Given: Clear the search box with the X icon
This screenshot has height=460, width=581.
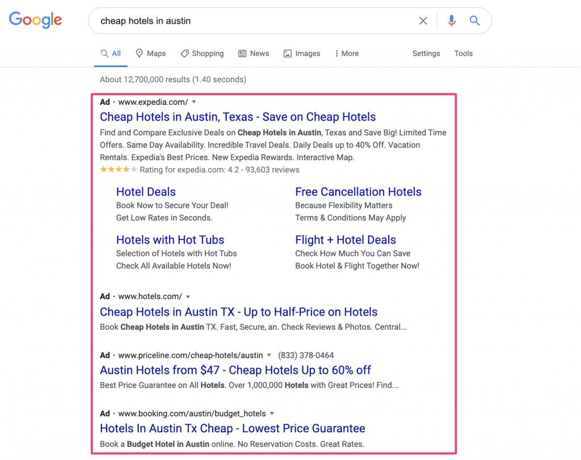Looking at the screenshot, I should (423, 20).
